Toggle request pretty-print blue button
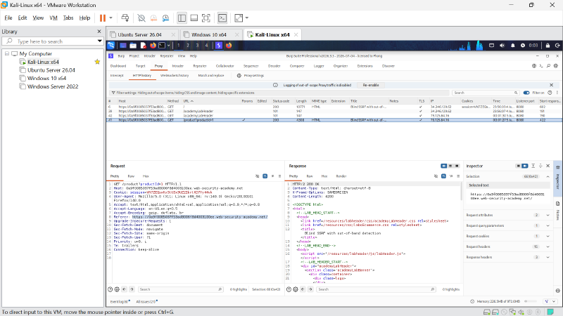 [x=265, y=176]
